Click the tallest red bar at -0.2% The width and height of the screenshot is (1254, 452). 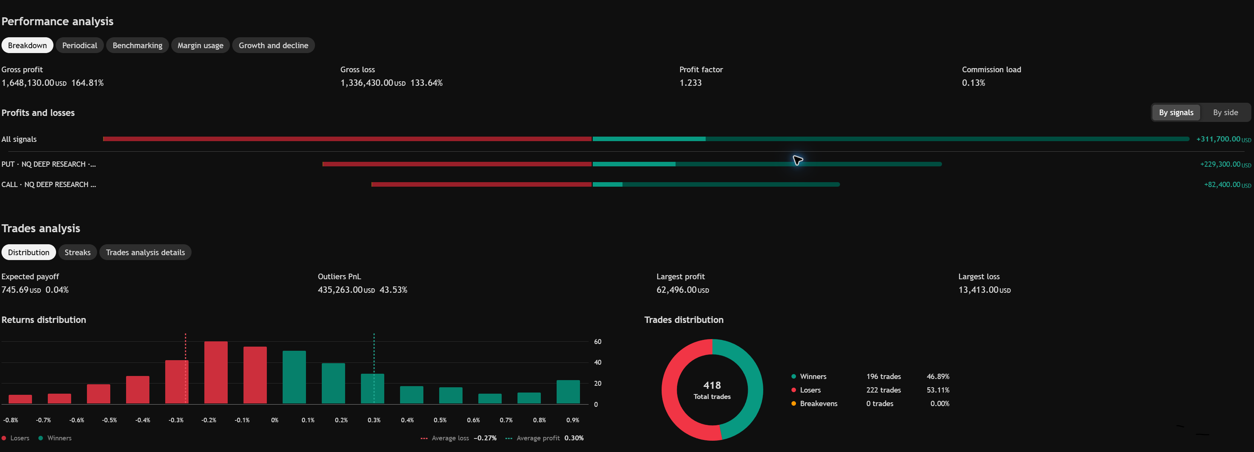[216, 372]
